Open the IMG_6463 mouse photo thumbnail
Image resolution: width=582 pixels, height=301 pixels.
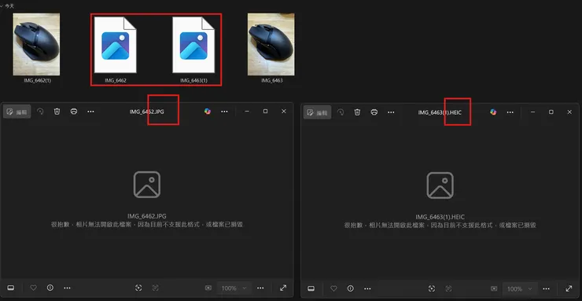point(271,45)
